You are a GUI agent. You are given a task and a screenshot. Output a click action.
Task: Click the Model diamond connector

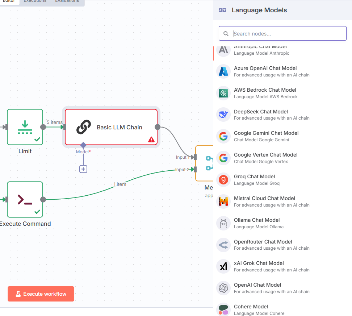coord(83,145)
